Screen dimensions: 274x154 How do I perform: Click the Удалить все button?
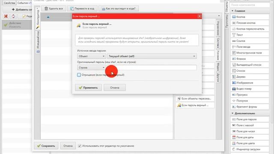coord(54,9)
